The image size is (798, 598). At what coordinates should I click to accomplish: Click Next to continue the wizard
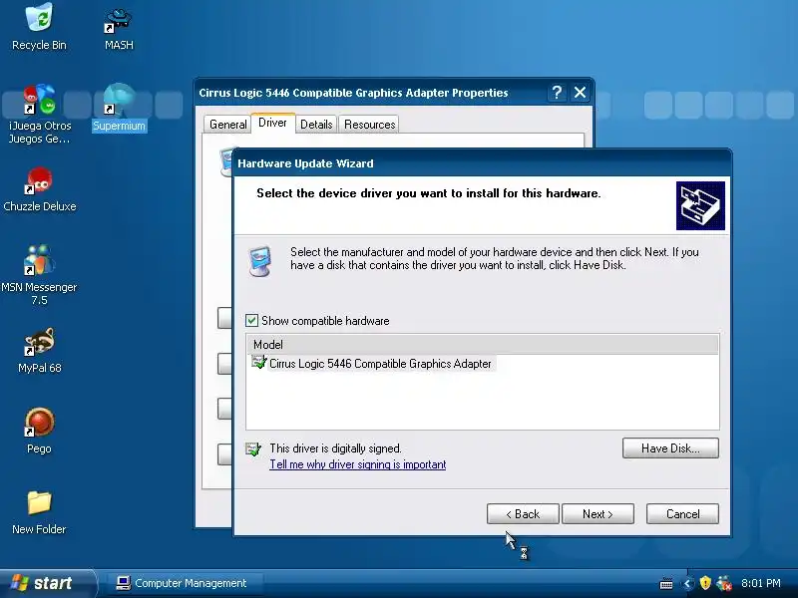[598, 514]
